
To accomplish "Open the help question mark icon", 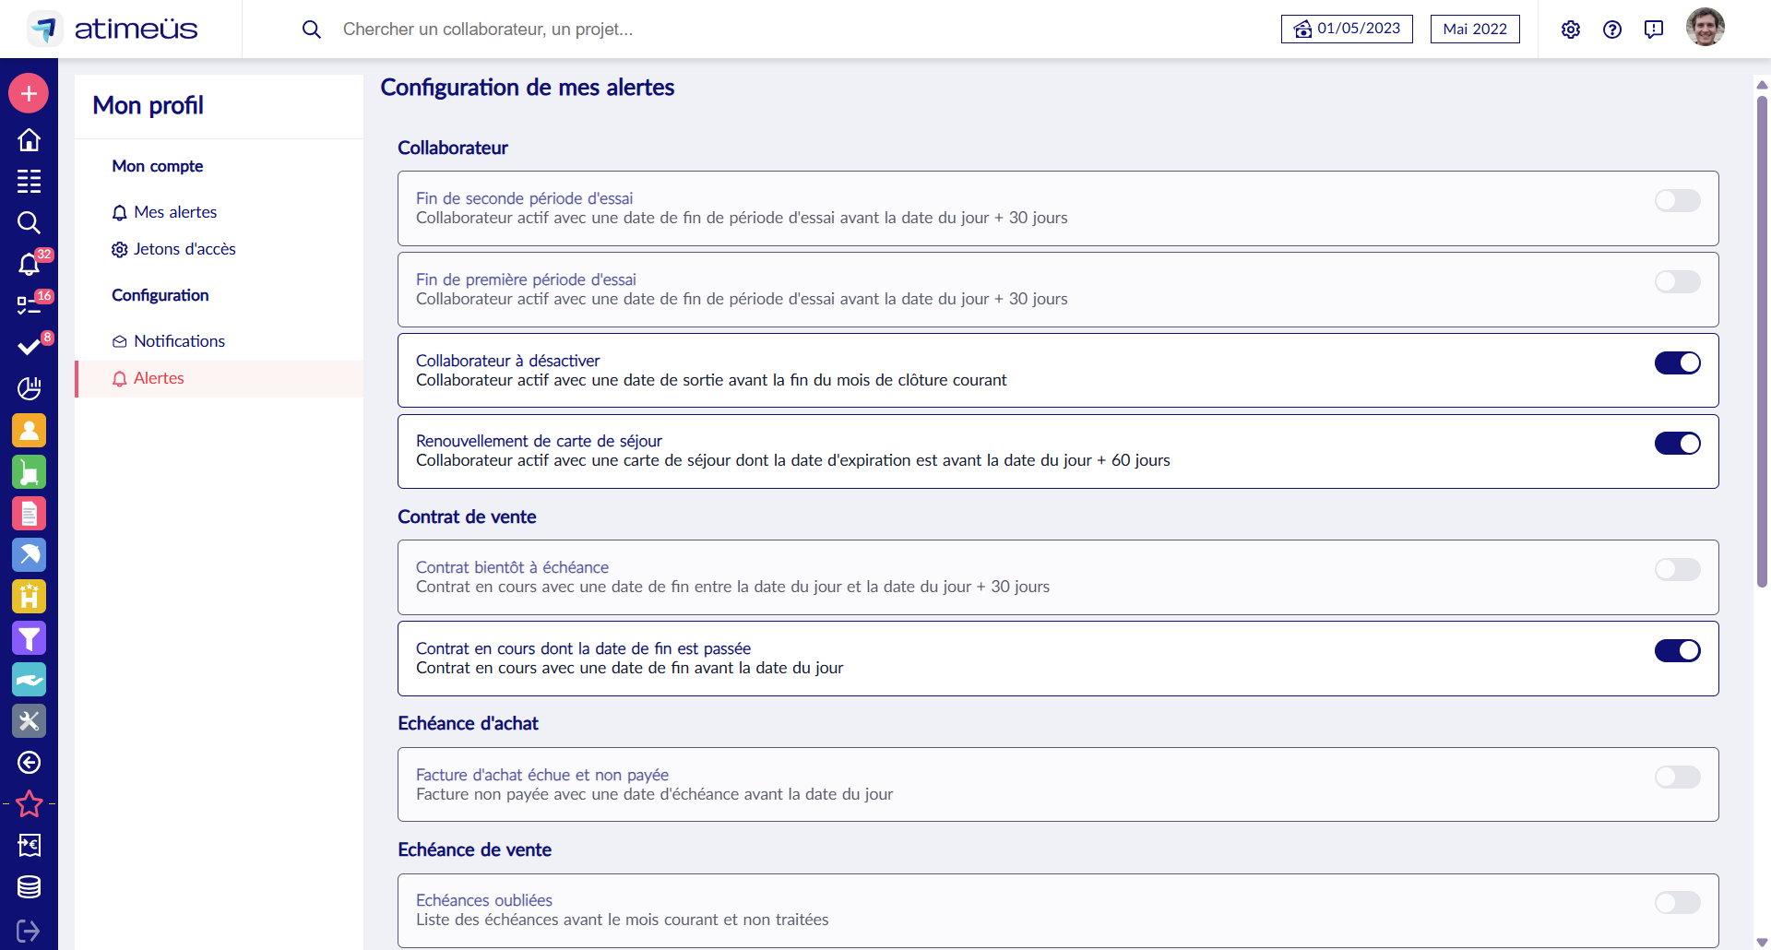I will click(x=1611, y=29).
